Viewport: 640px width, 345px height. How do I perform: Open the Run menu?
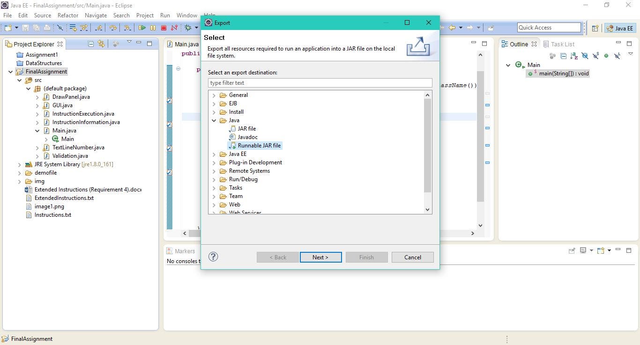tap(165, 15)
